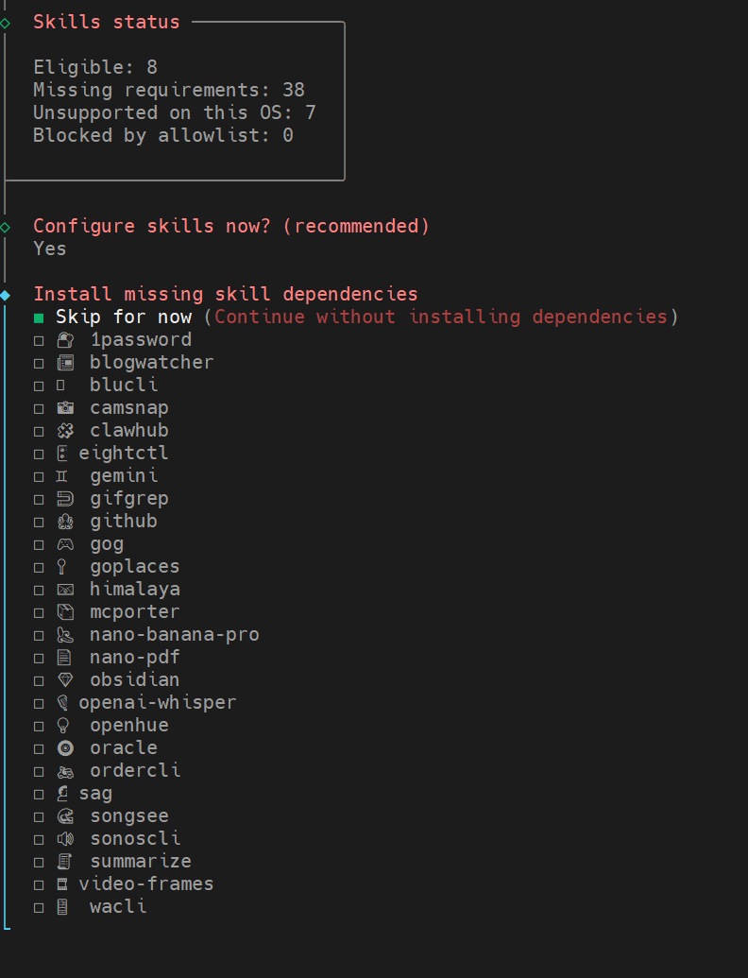Image resolution: width=748 pixels, height=978 pixels.
Task: Choose the himalaya entry in the list
Action: click(x=135, y=590)
